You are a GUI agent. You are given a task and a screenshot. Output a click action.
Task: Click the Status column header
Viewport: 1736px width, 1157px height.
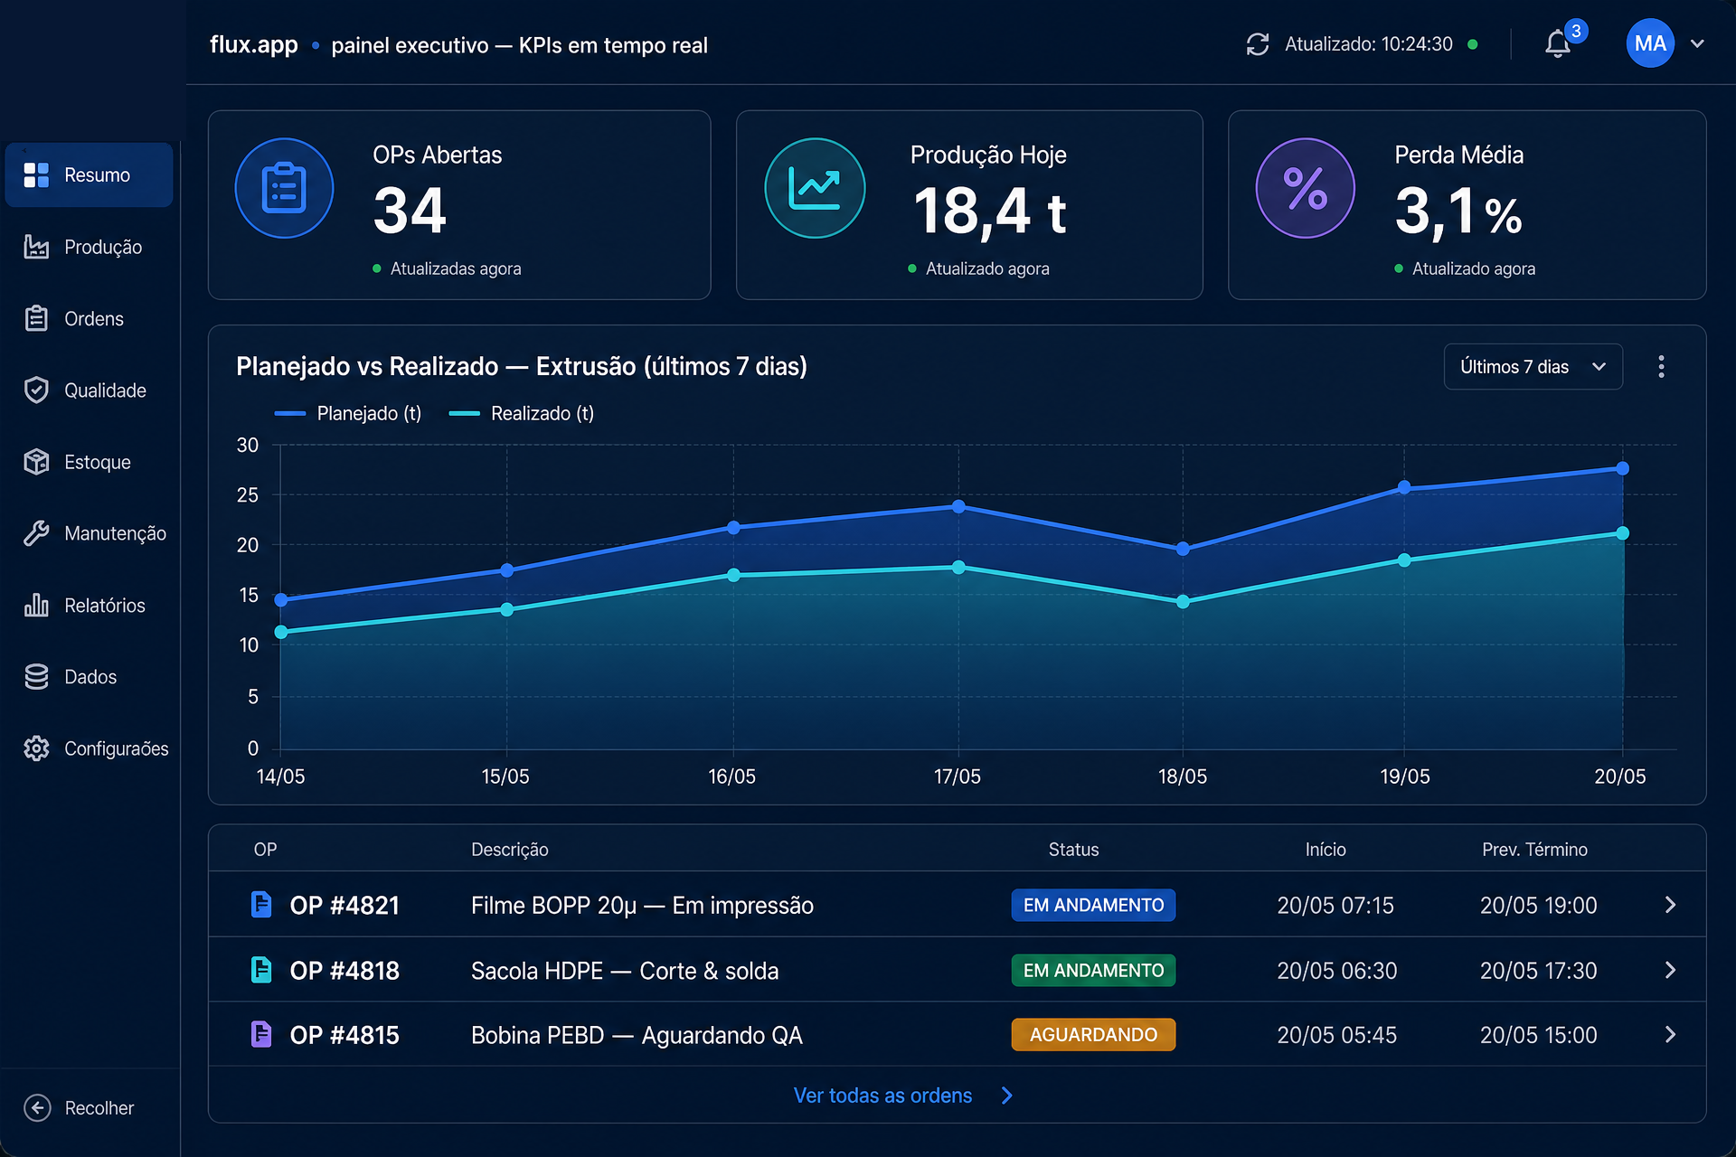click(x=1073, y=850)
